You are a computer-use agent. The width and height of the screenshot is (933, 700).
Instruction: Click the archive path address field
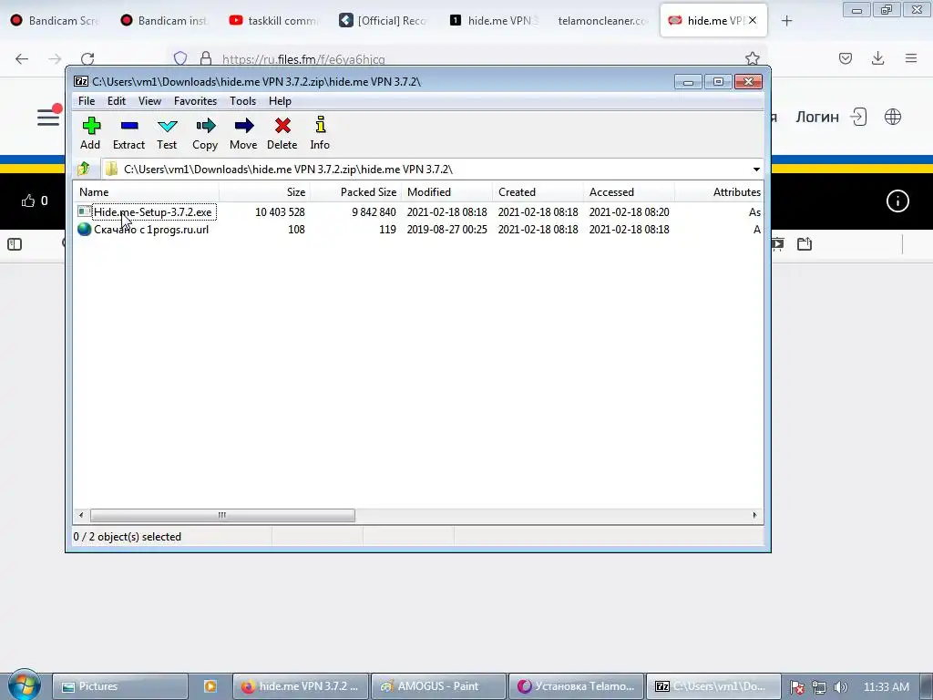click(425, 170)
